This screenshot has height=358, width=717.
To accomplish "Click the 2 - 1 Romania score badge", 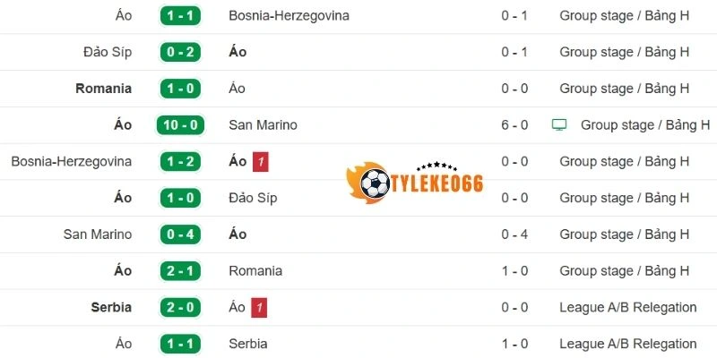I will coord(180,271).
